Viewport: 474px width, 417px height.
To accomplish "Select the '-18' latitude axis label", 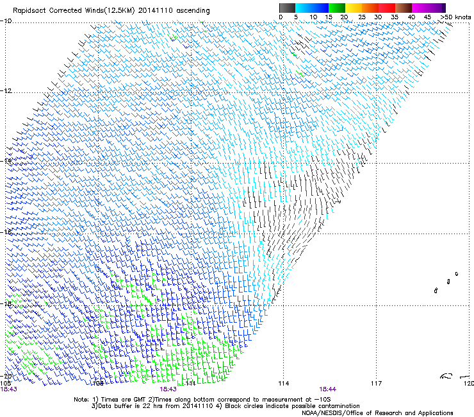I will pyautogui.click(x=6, y=303).
